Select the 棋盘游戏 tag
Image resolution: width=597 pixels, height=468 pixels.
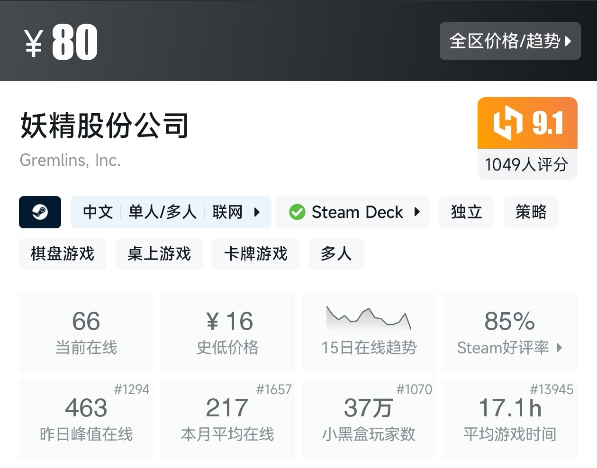[63, 254]
